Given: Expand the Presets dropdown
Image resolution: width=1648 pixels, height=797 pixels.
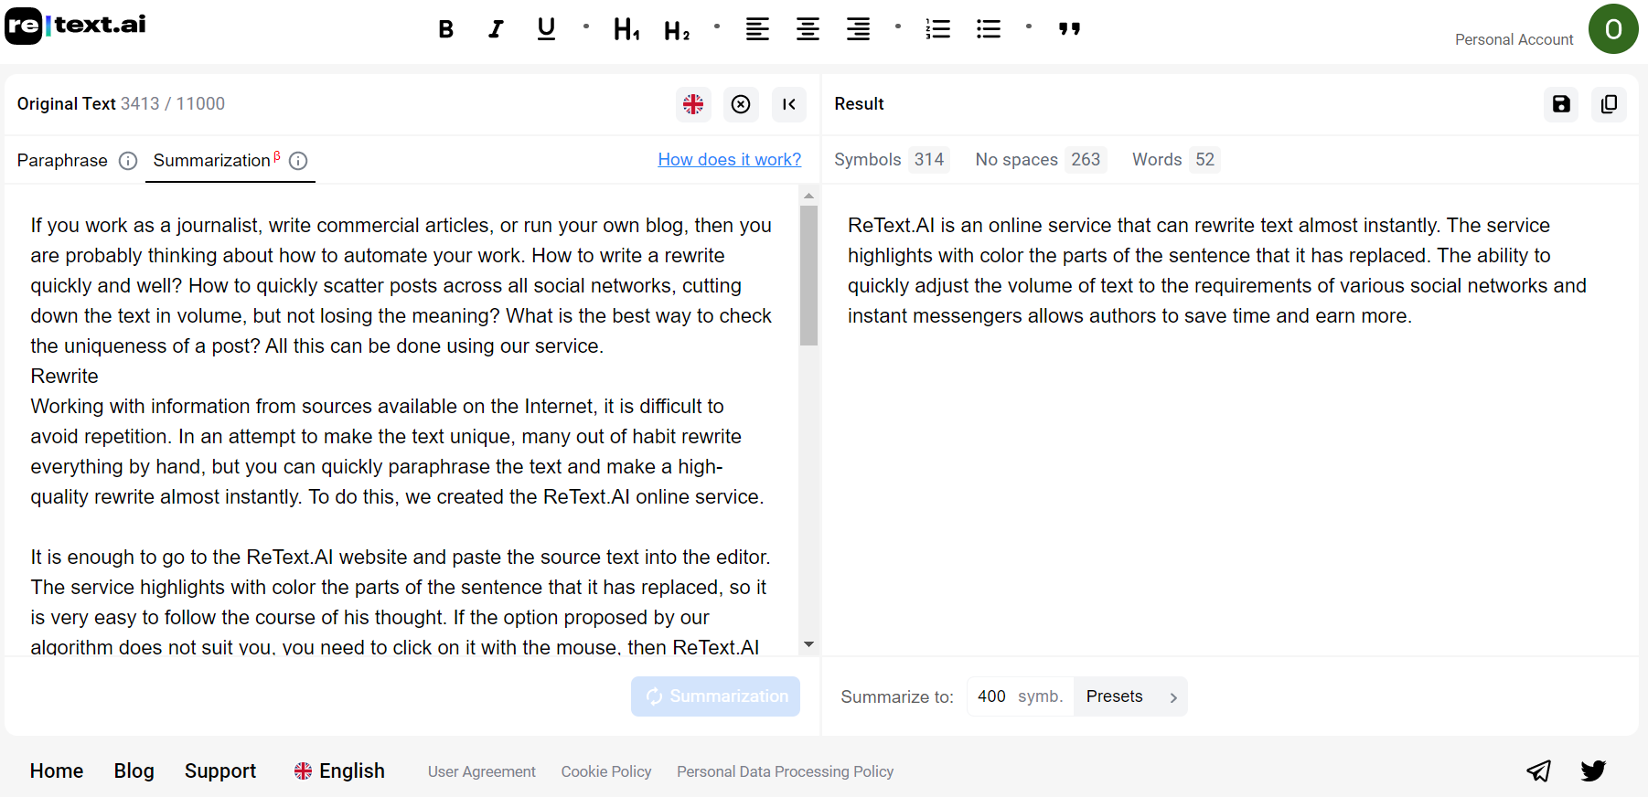Looking at the screenshot, I should point(1130,696).
